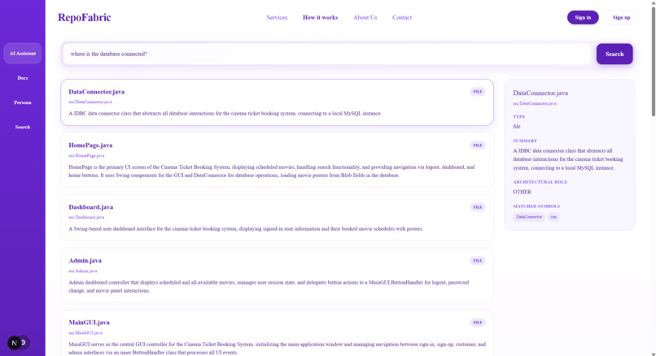Click the DataConnector.java heading in detail panel

tap(540, 93)
